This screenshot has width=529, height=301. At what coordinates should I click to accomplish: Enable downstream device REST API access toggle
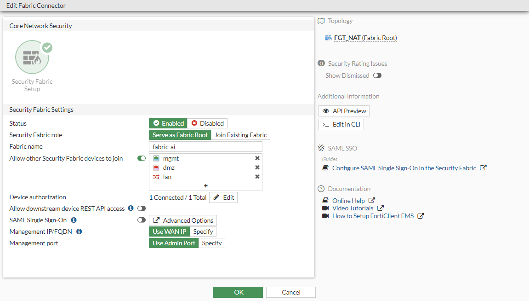(142, 208)
